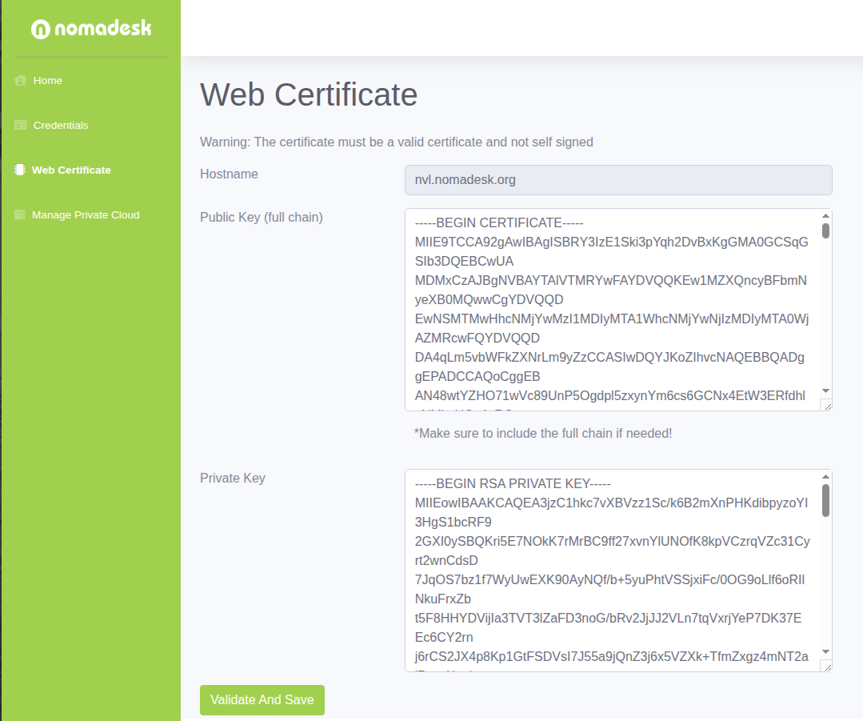
Task: Go to Credentials page
Action: pos(61,125)
